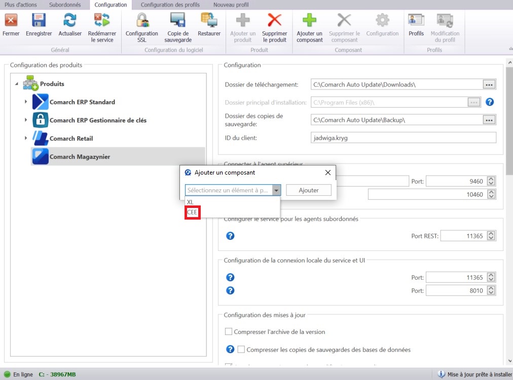The width and height of the screenshot is (513, 380).
Task: Select the Comarch ERP Standard logo icon
Action: pos(40,102)
